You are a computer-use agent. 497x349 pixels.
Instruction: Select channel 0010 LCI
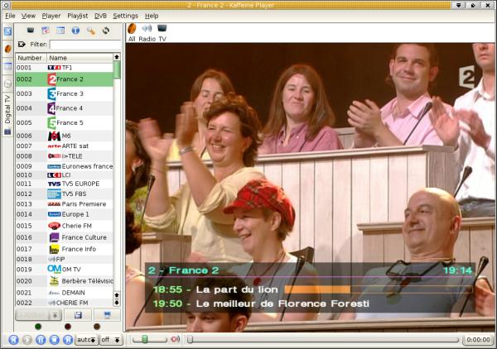pyautogui.click(x=65, y=175)
